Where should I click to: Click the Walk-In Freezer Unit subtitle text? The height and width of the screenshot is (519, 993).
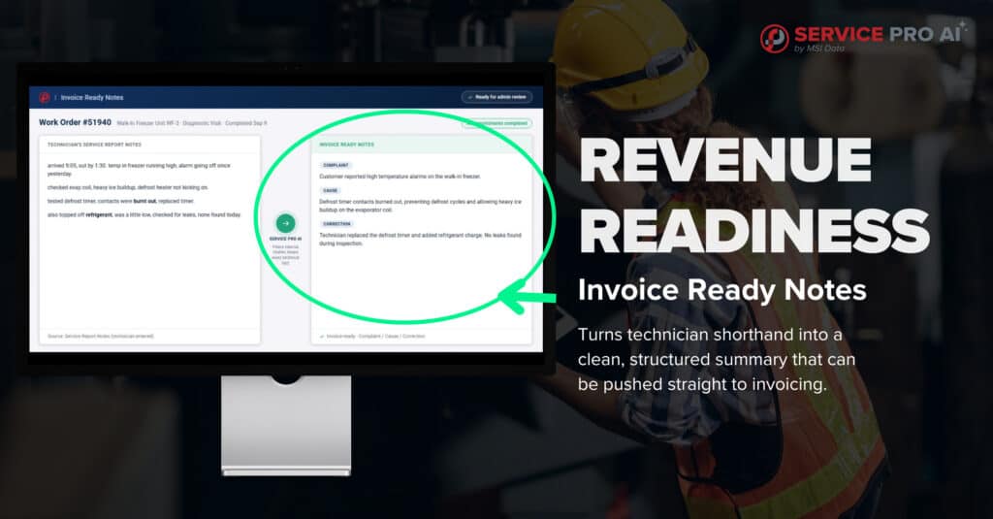pos(192,123)
